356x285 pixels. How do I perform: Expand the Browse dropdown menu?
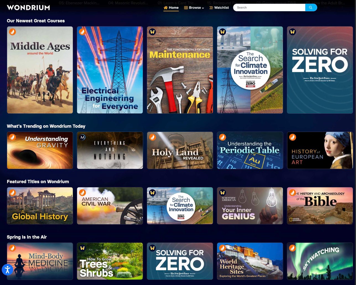coord(194,8)
